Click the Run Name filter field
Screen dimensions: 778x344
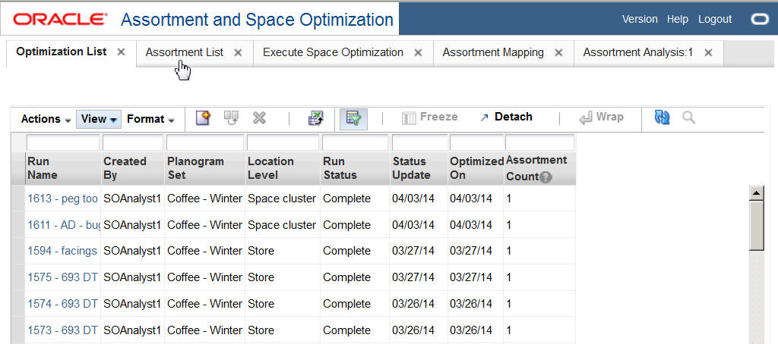coord(63,142)
